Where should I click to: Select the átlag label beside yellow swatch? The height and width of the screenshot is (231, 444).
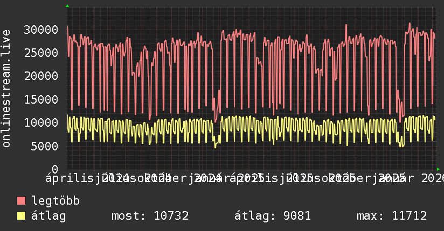[48, 216]
